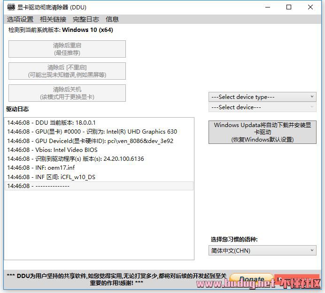Screen dimensions: 325x293
Task: Select the DDU 当前版本 18.0.0.1 log line
Action: coord(52,122)
